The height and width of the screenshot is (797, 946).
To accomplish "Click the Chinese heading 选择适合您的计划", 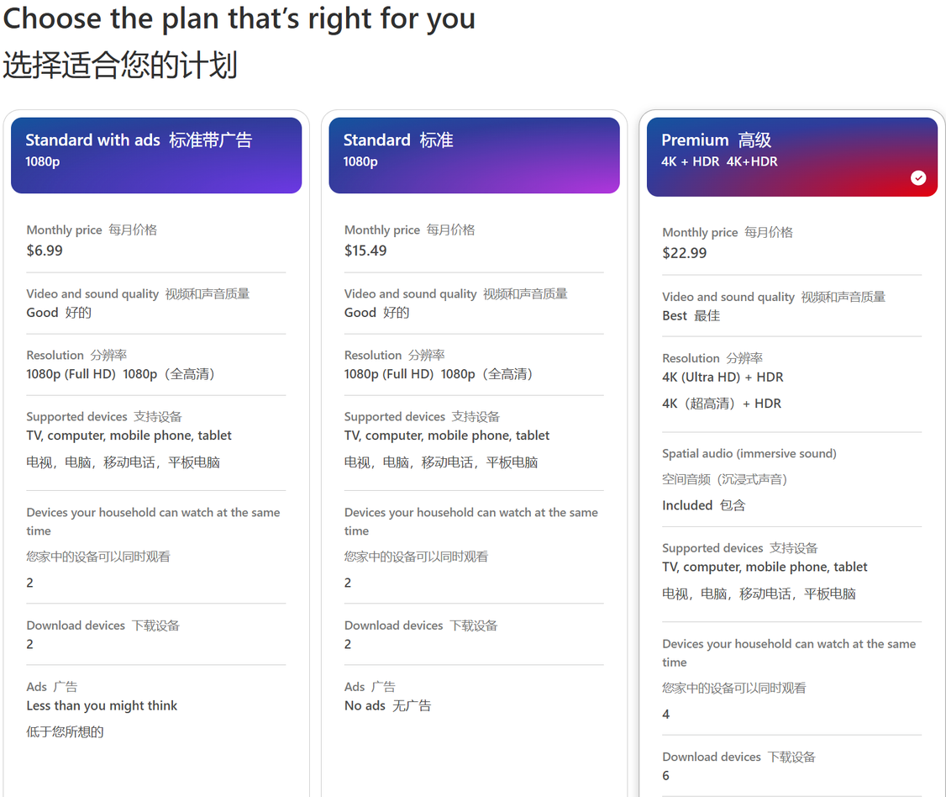I will 120,65.
